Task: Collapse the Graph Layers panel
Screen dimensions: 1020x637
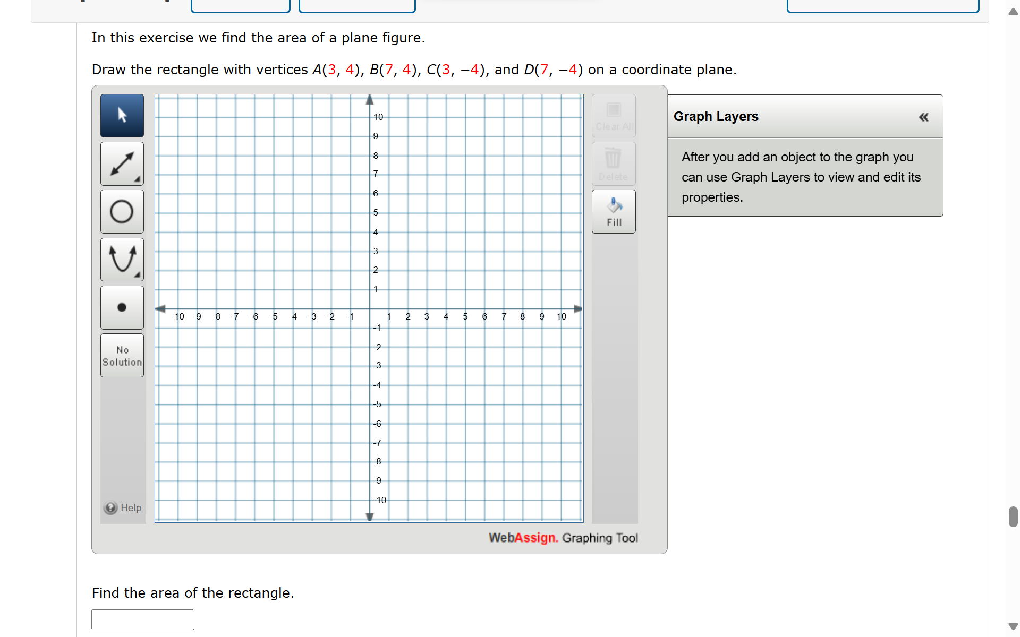Action: pos(924,117)
